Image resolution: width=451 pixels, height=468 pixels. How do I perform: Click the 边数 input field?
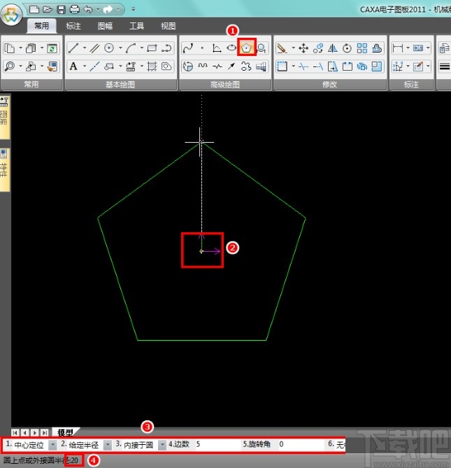tap(217, 445)
